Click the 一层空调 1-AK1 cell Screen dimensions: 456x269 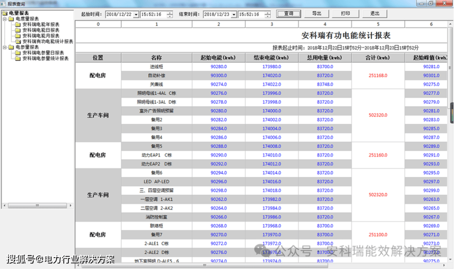click(x=156, y=200)
